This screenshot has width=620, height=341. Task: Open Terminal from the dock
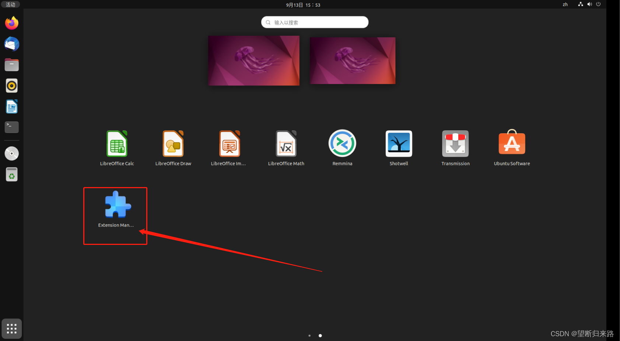12,127
